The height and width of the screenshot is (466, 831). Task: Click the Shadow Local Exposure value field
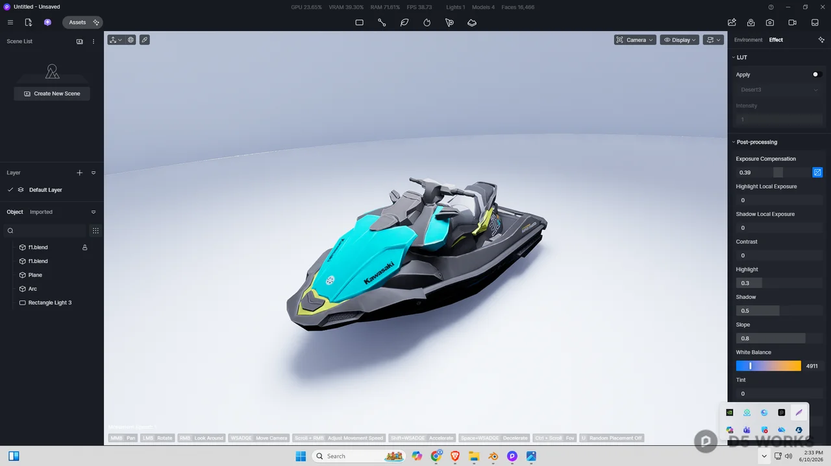click(779, 227)
